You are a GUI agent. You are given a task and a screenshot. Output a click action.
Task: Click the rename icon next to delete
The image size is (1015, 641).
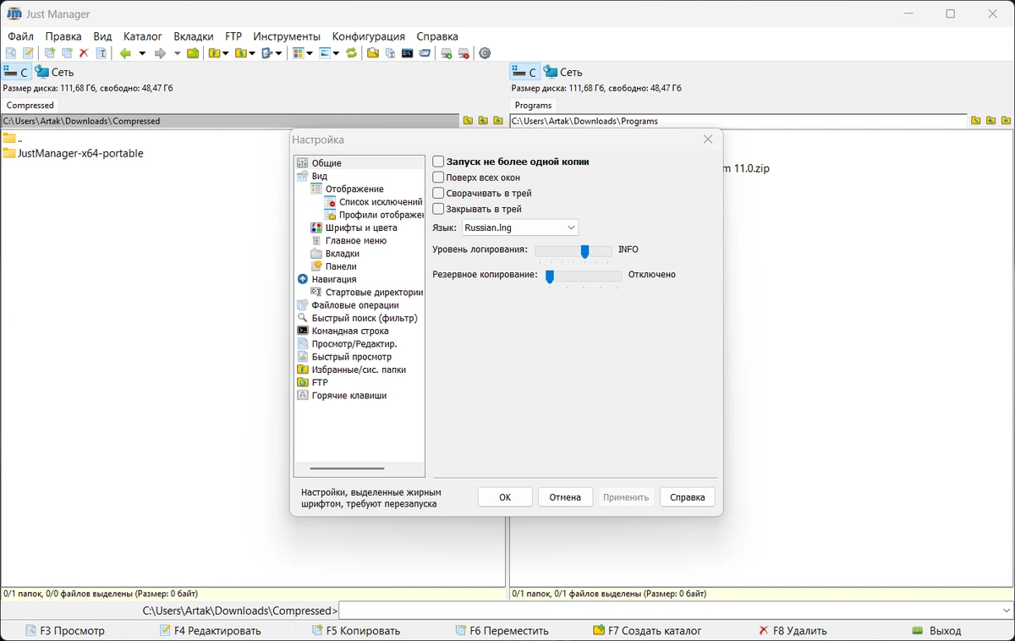point(101,53)
